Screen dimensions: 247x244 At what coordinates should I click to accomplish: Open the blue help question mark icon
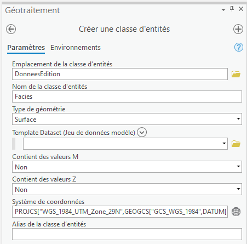pyautogui.click(x=239, y=47)
